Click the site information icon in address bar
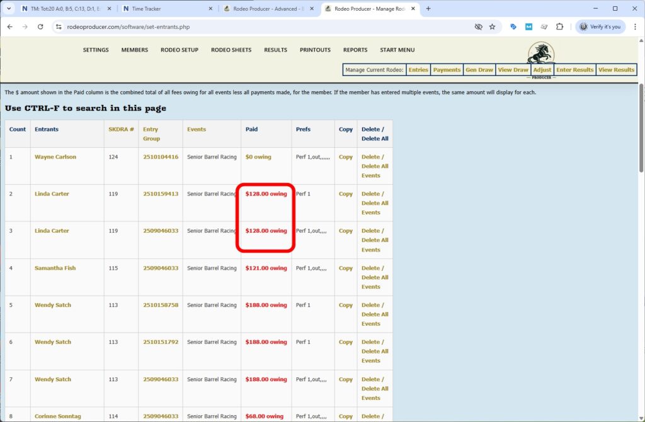This screenshot has height=422, width=645. coord(58,27)
